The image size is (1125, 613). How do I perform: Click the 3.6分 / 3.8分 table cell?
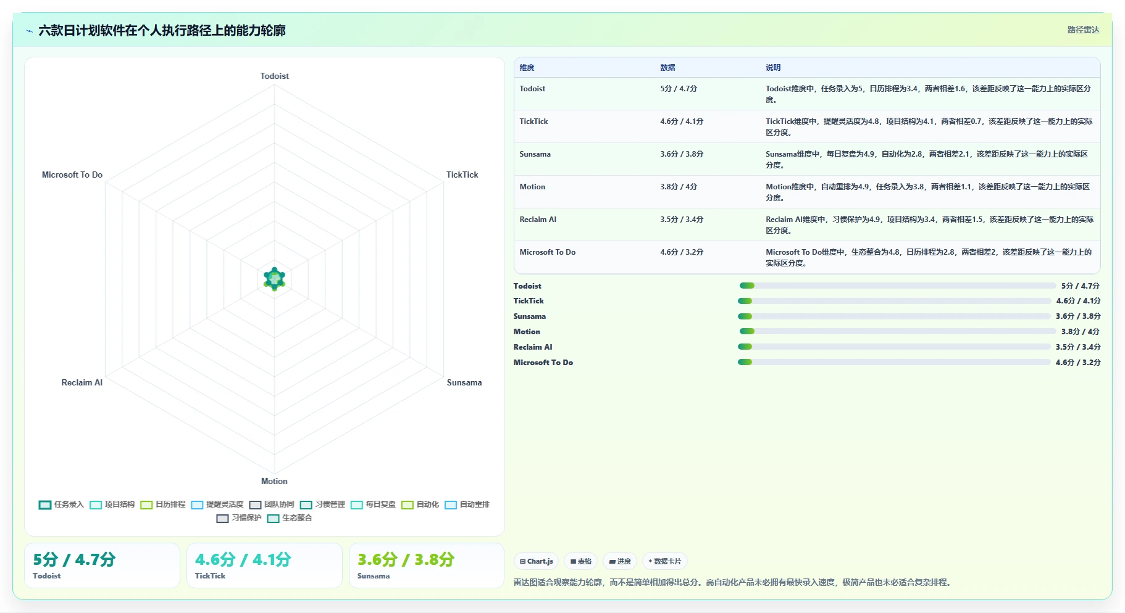682,154
